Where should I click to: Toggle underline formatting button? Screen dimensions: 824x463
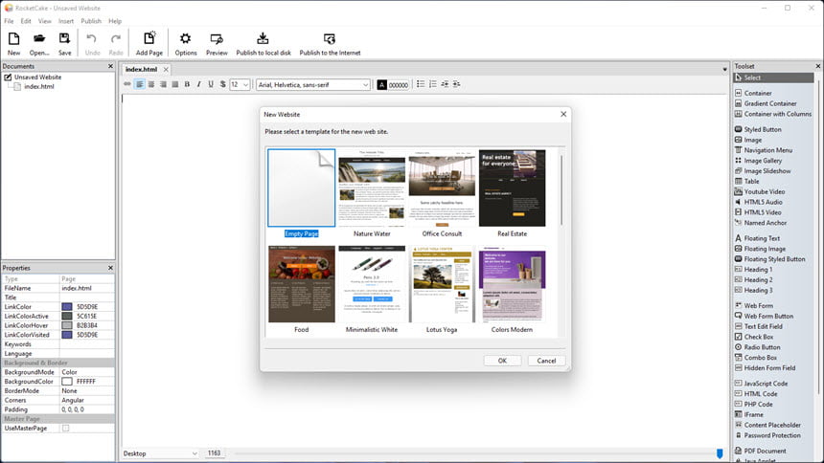click(x=211, y=84)
